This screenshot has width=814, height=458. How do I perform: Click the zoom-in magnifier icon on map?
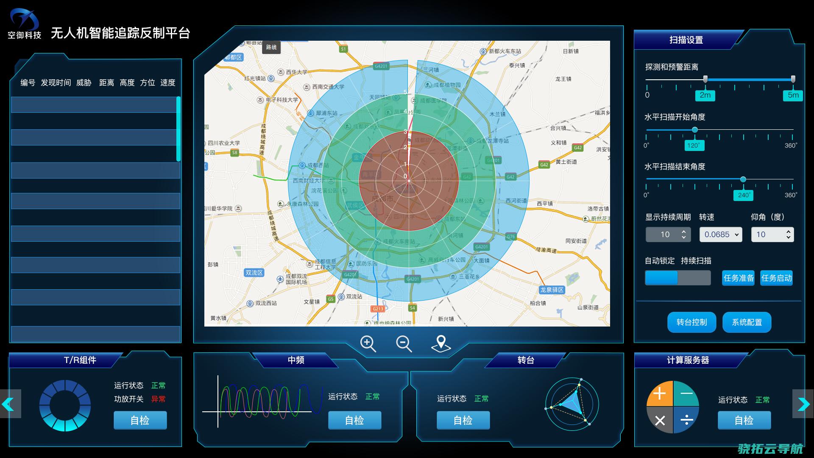[366, 342]
